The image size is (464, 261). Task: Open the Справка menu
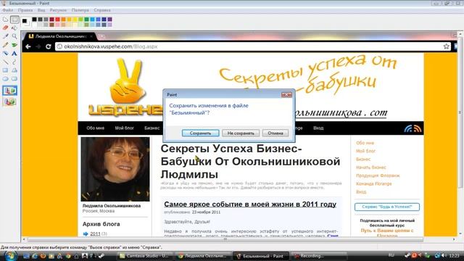(x=102, y=10)
